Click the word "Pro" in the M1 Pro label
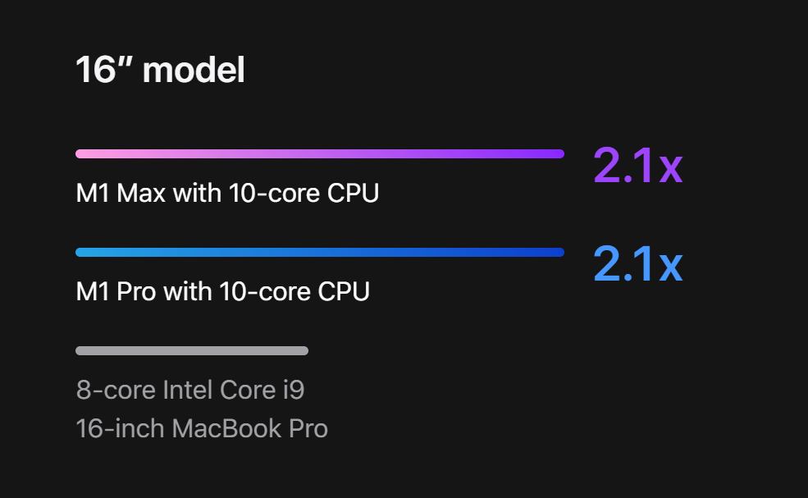 pyautogui.click(x=136, y=291)
